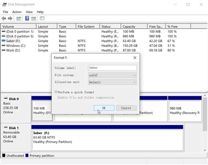
Task: Click the 42.20 GB free space cell
Action: [156, 41]
